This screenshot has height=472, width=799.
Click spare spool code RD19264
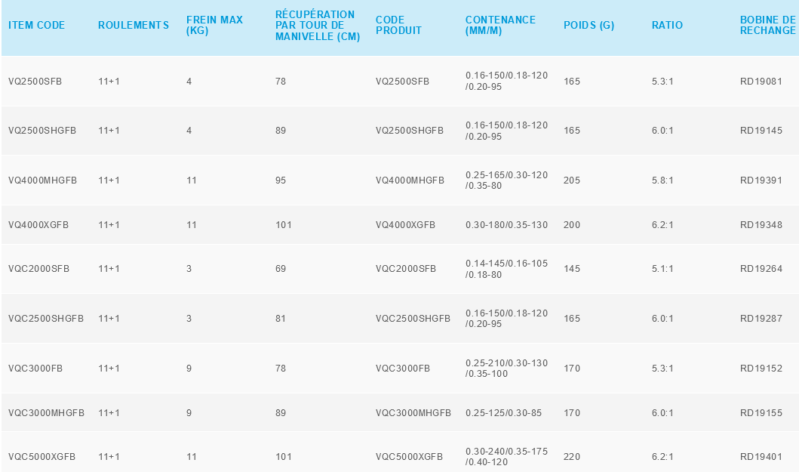pyautogui.click(x=761, y=269)
